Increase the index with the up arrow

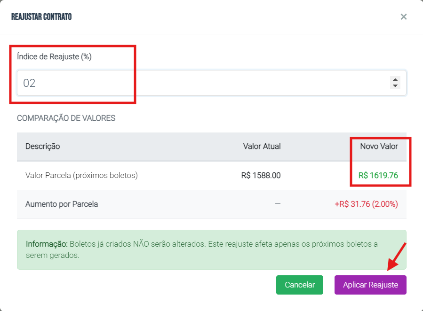click(395, 80)
